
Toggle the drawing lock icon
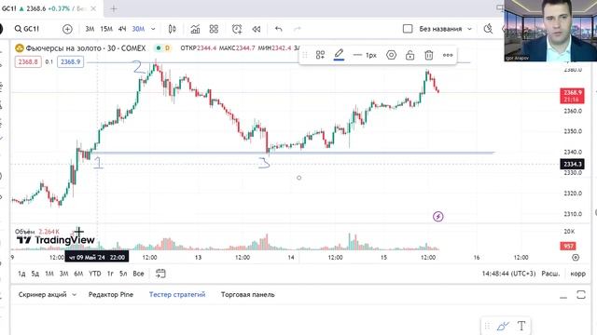(x=410, y=55)
